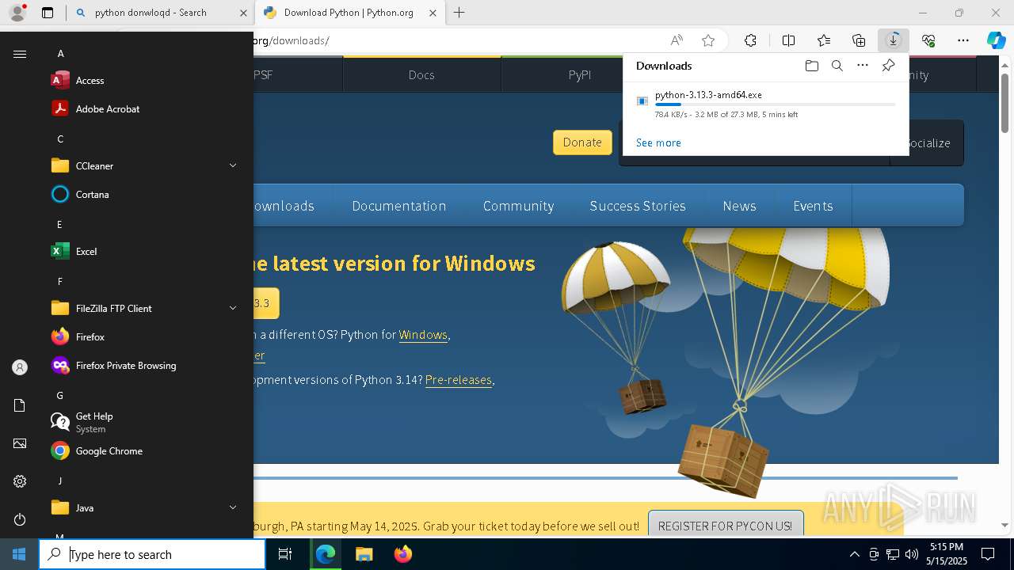Image resolution: width=1014 pixels, height=570 pixels.
Task: Toggle Split screen in Edge toolbar
Action: pyautogui.click(x=788, y=40)
